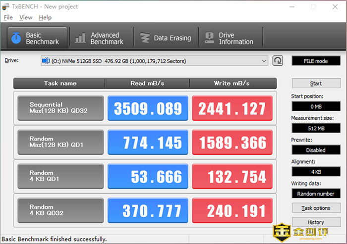Open the Help menu

tap(45, 17)
